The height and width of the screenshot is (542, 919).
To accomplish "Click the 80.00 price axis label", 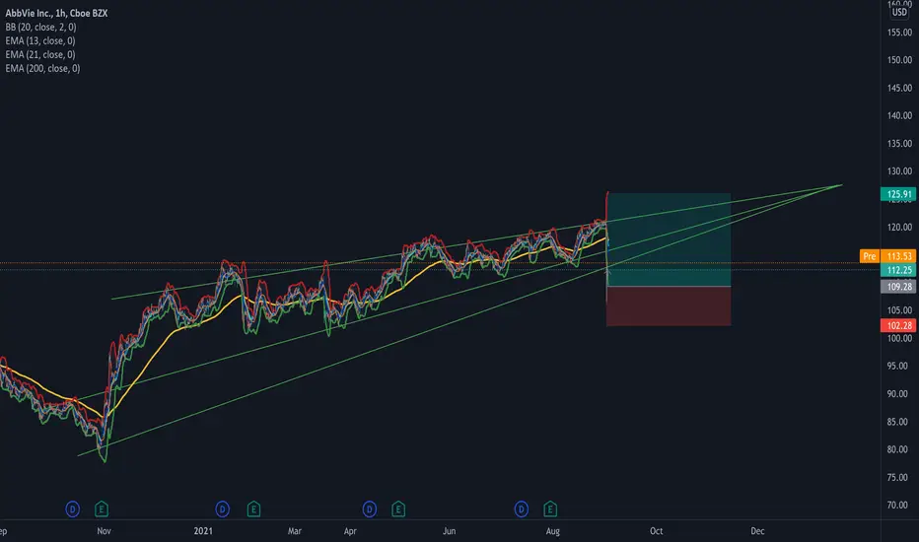I will [897, 449].
